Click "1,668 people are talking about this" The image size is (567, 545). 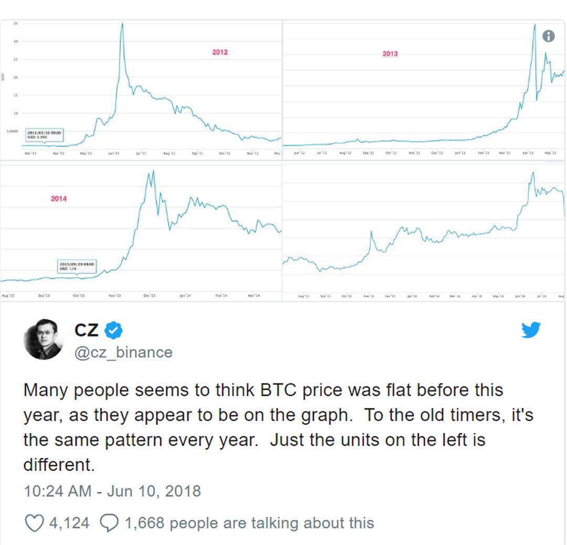click(x=249, y=523)
